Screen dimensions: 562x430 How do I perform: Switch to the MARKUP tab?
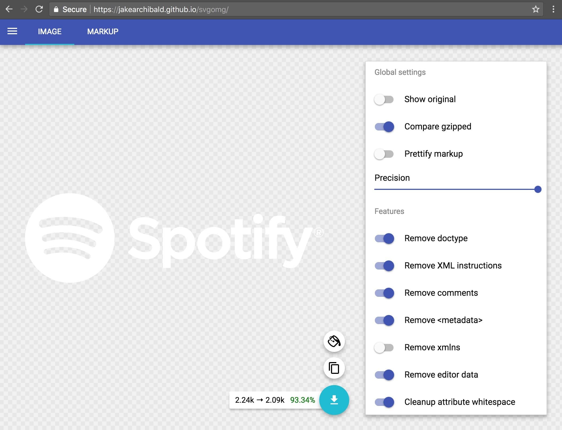coord(102,32)
